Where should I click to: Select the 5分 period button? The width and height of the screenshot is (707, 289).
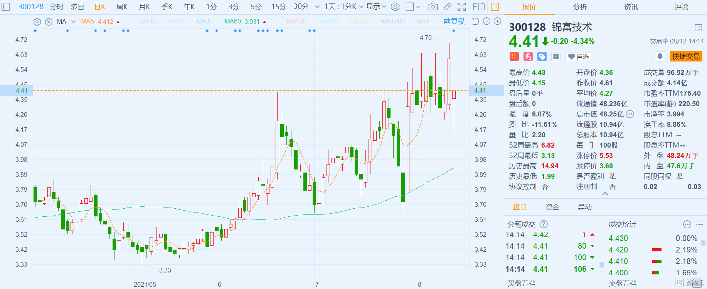(256, 7)
